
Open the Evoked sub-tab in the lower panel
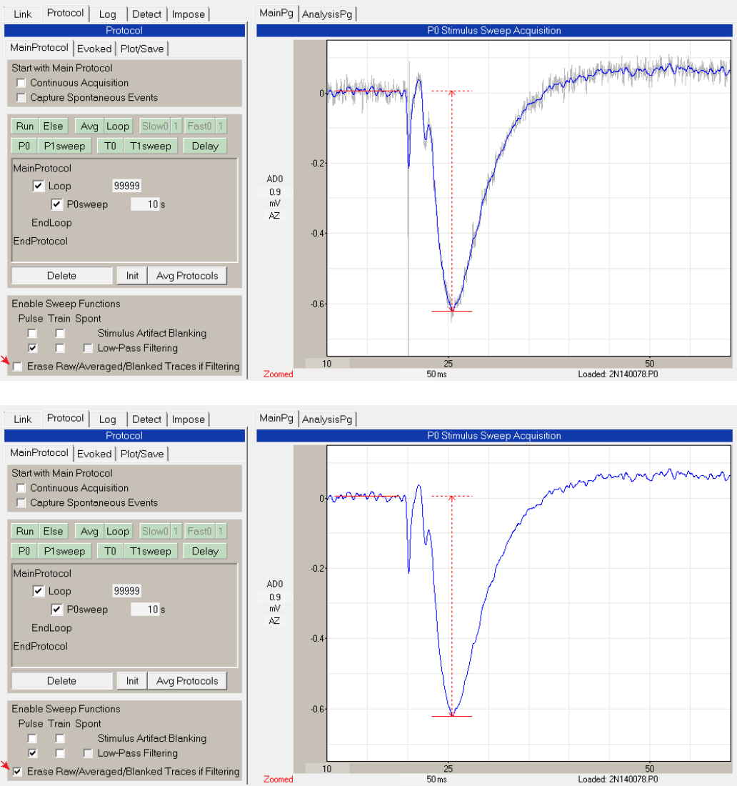tap(94, 454)
